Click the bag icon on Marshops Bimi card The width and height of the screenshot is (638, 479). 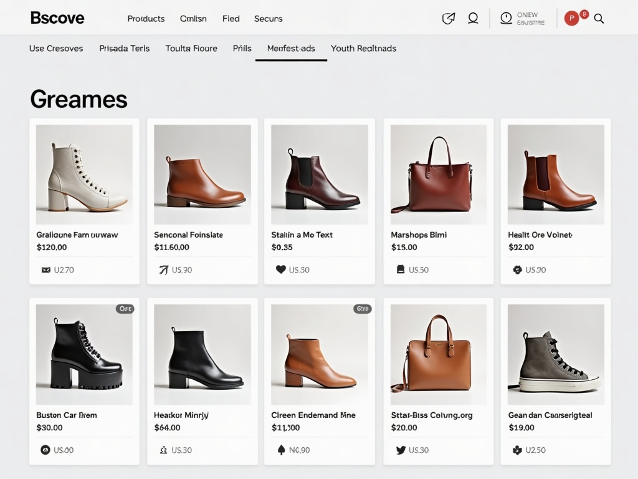[x=401, y=269]
